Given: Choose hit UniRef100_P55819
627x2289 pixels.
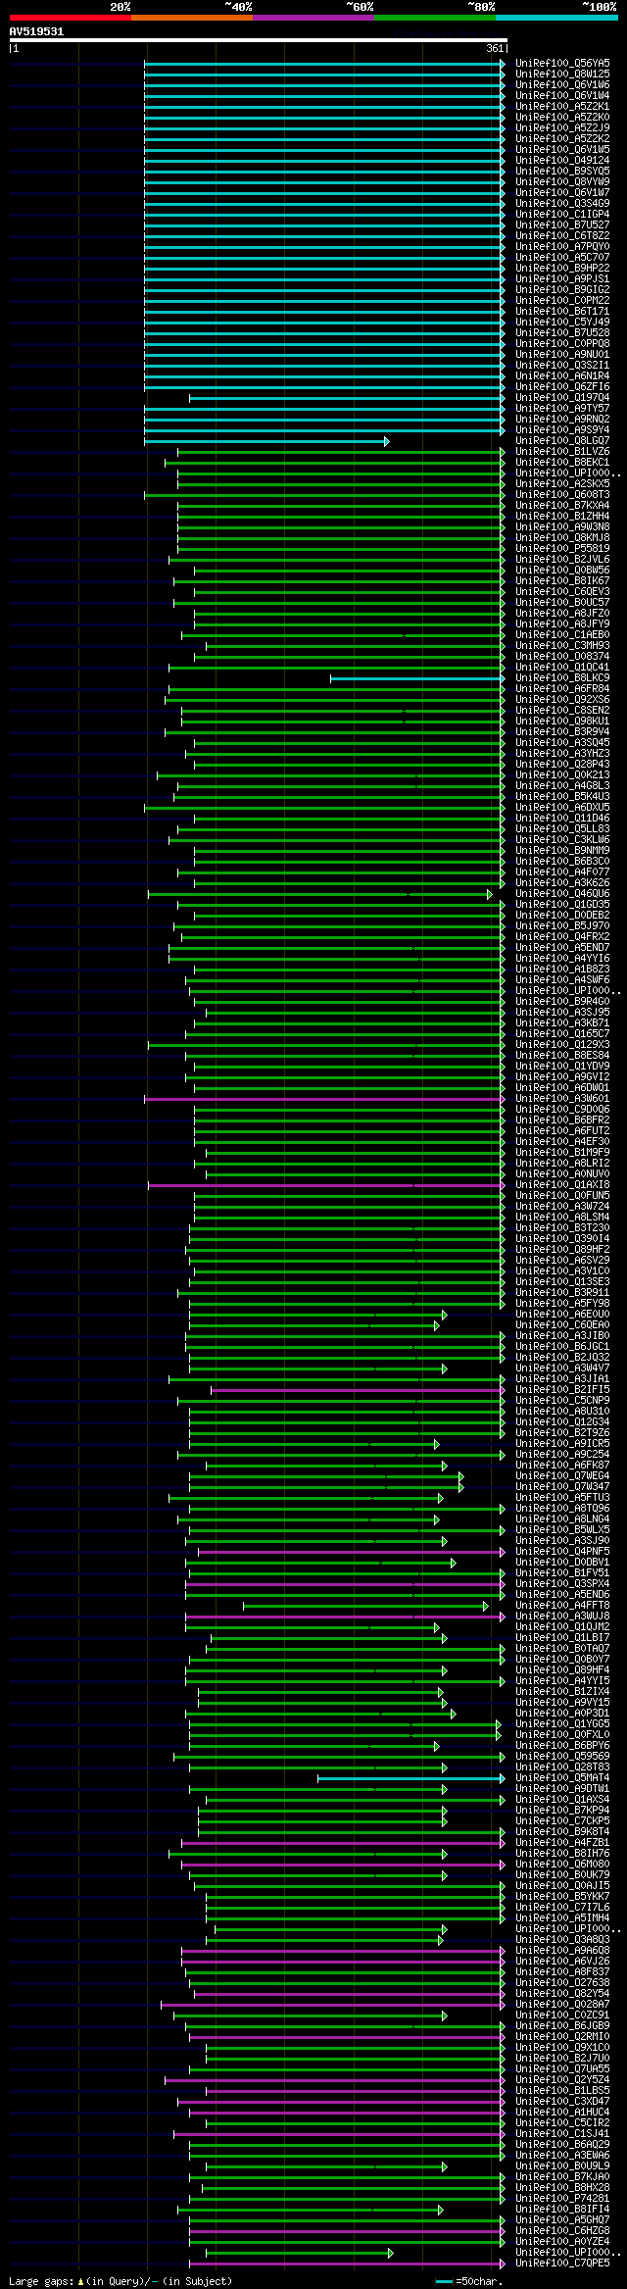Looking at the screenshot, I should (x=562, y=549).
